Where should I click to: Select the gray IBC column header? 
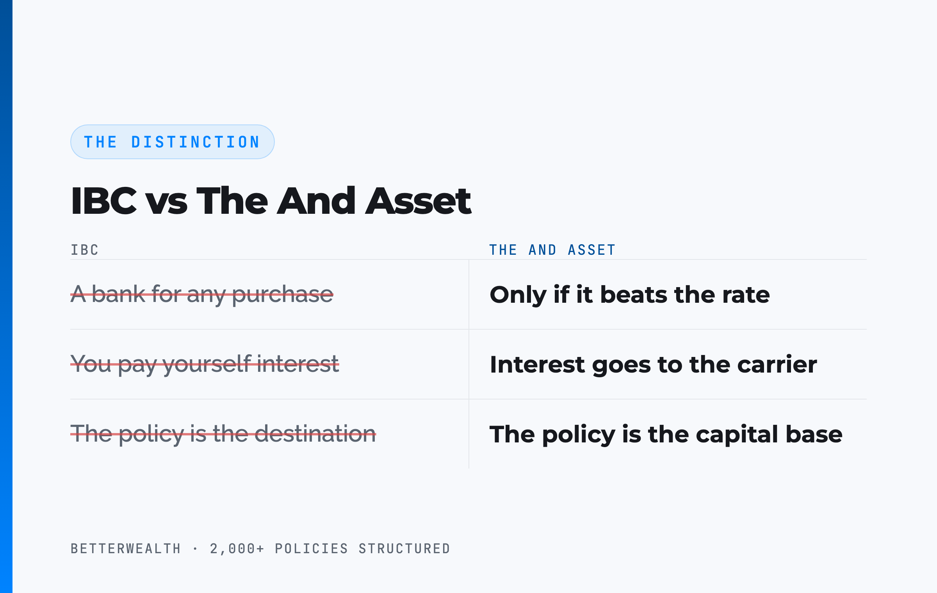[85, 250]
